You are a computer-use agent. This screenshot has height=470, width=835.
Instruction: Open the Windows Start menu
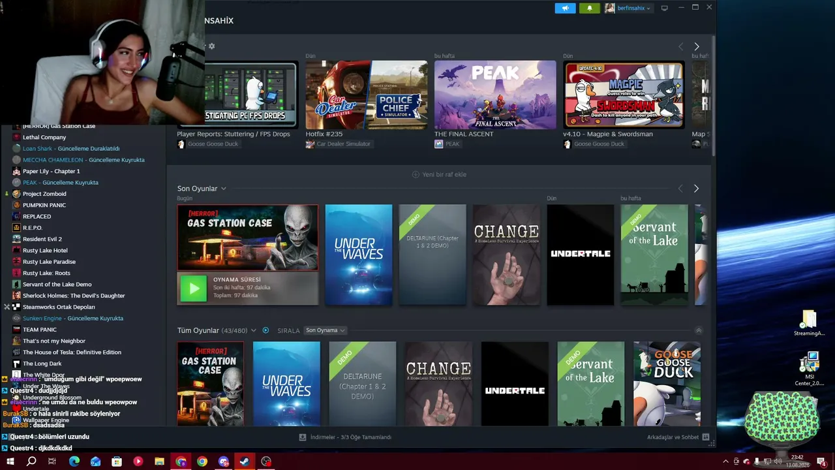click(10, 462)
